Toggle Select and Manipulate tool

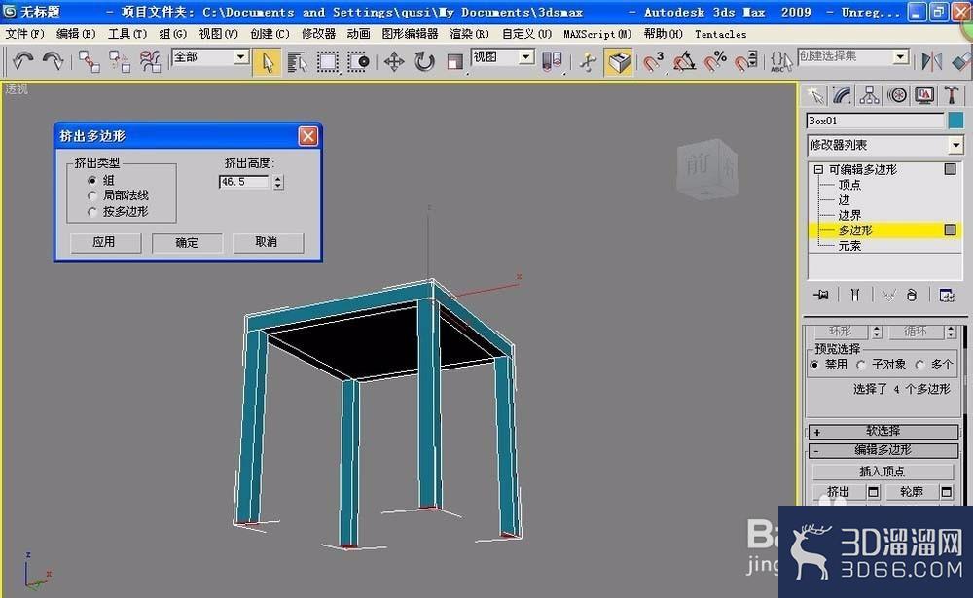(588, 62)
